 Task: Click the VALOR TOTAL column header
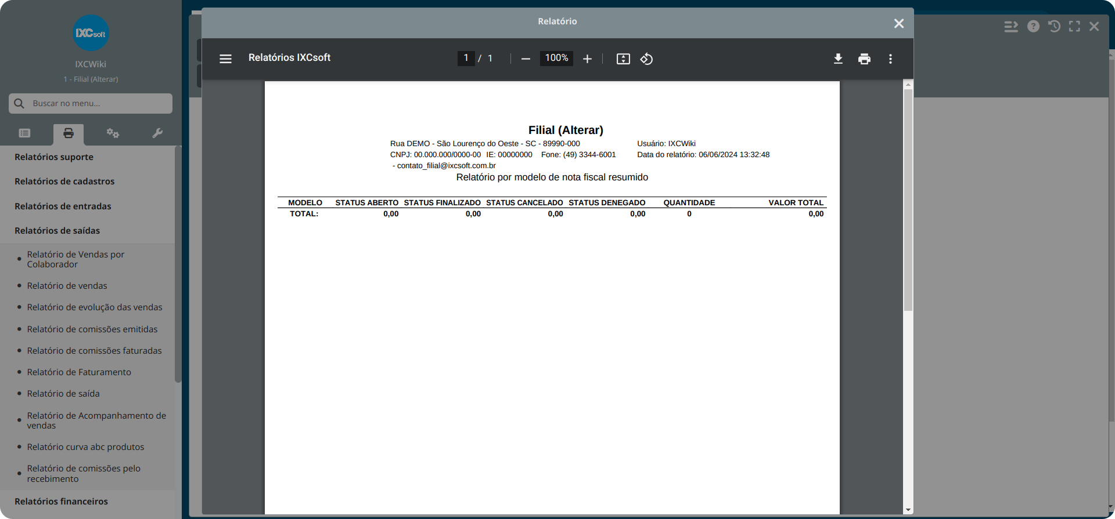pos(796,203)
